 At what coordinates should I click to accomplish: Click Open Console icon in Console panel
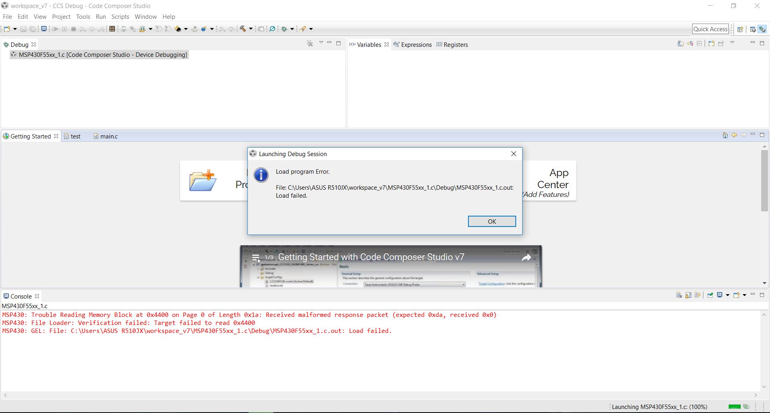tap(736, 295)
